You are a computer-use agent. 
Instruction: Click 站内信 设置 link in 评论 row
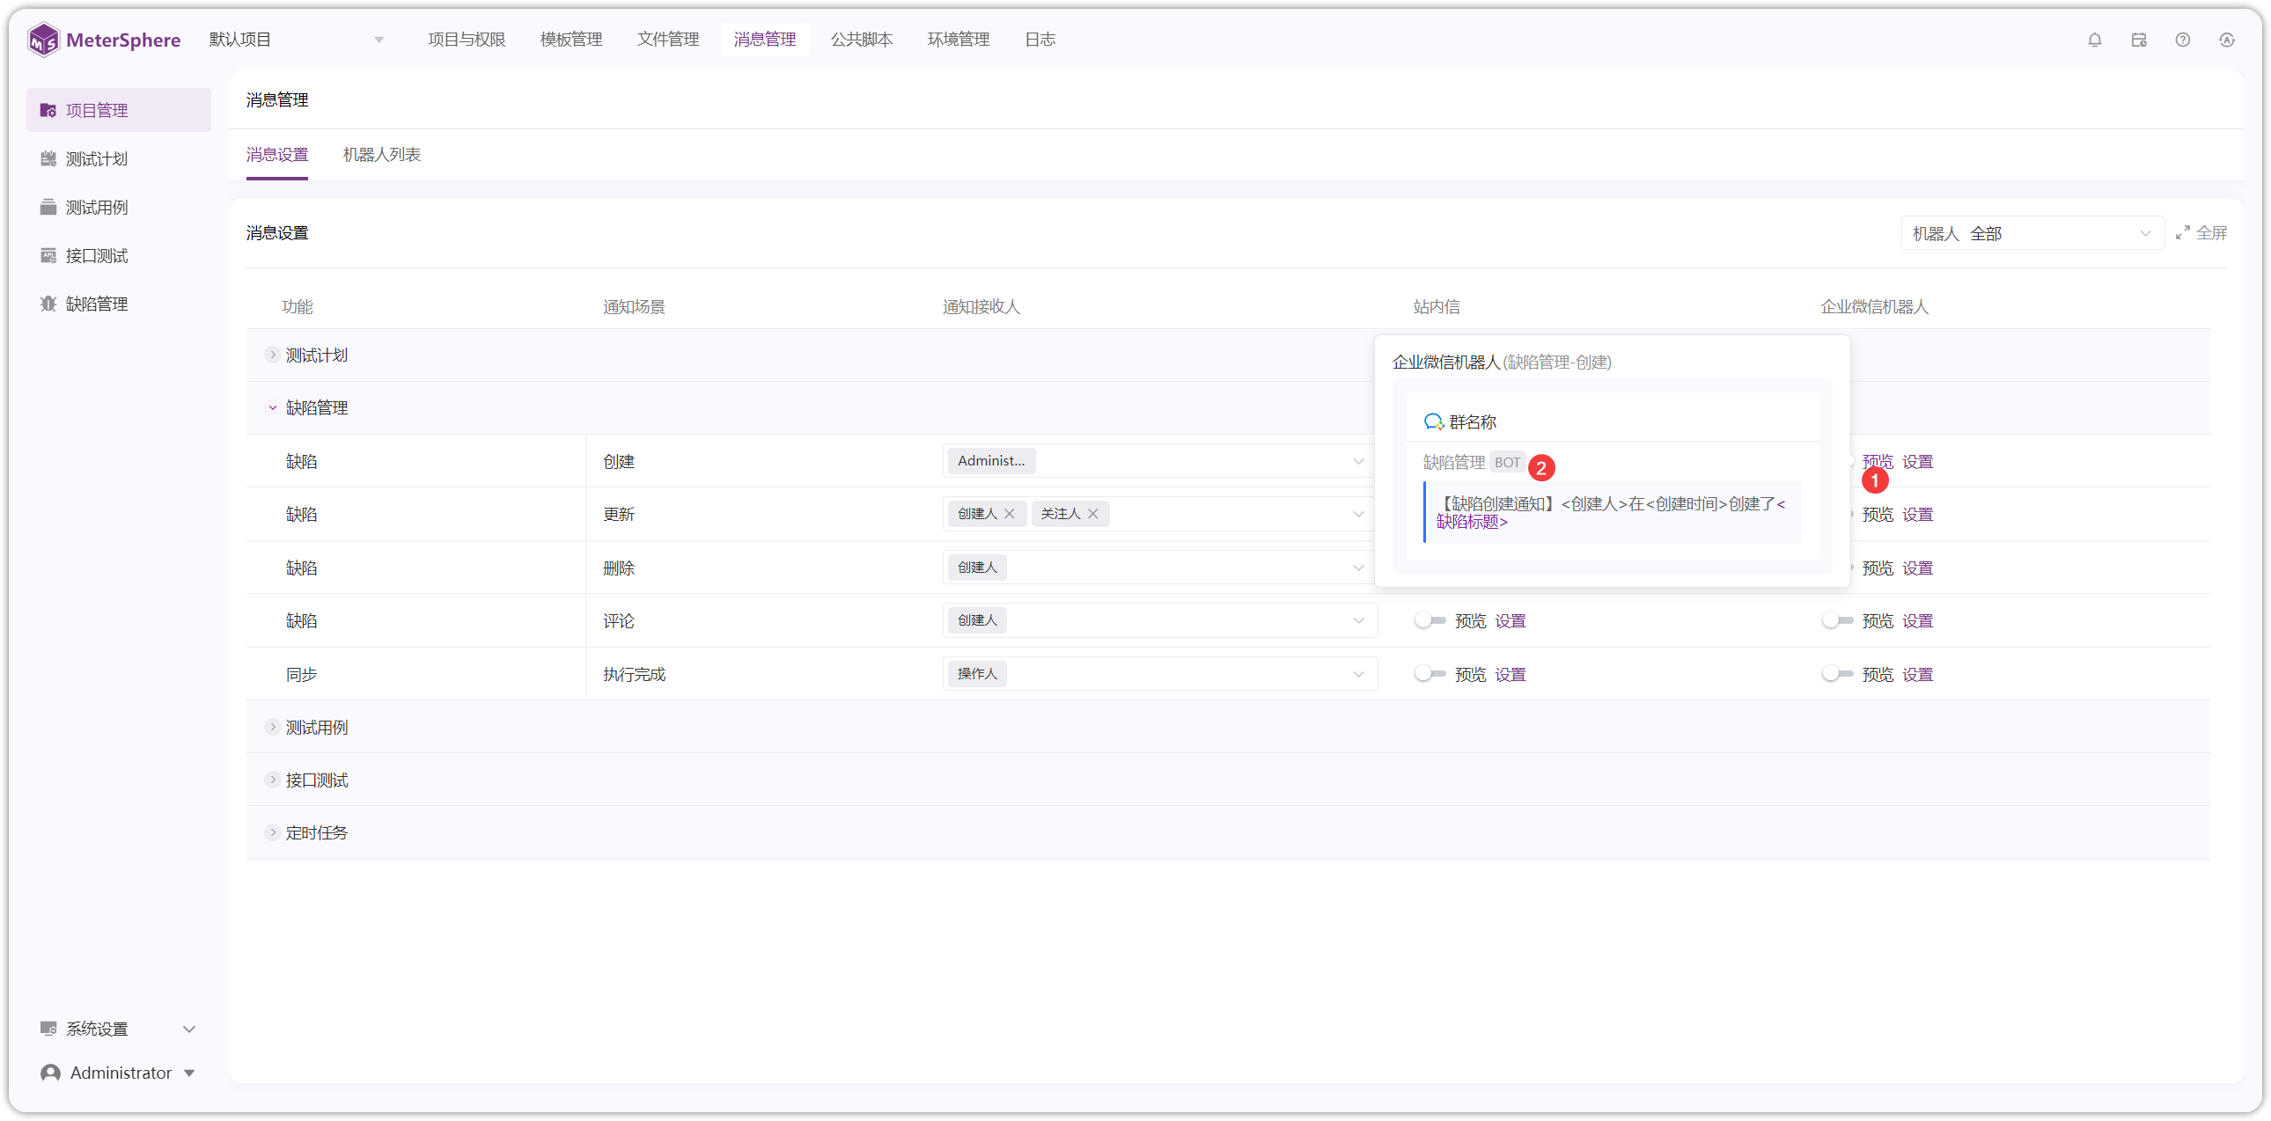1510,620
